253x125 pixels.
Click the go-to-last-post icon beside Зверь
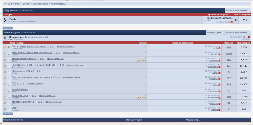(219, 85)
